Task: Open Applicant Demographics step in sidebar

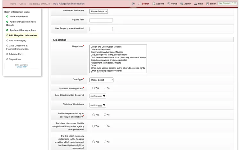Action: [x=23, y=30]
